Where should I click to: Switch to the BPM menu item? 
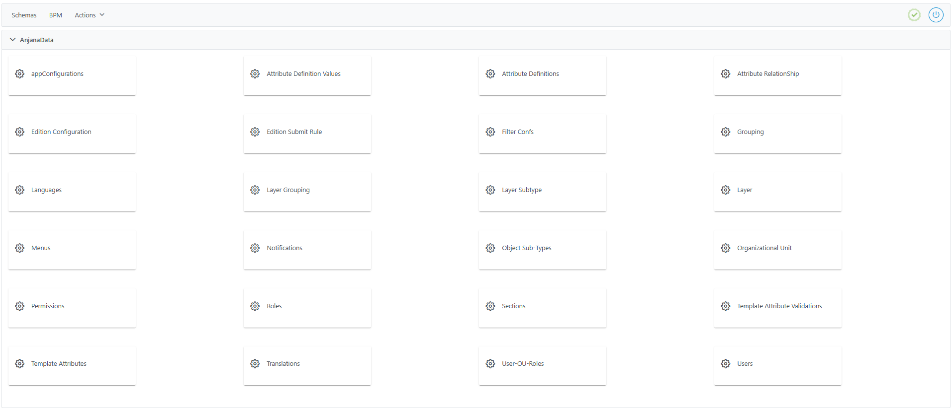pyautogui.click(x=56, y=15)
